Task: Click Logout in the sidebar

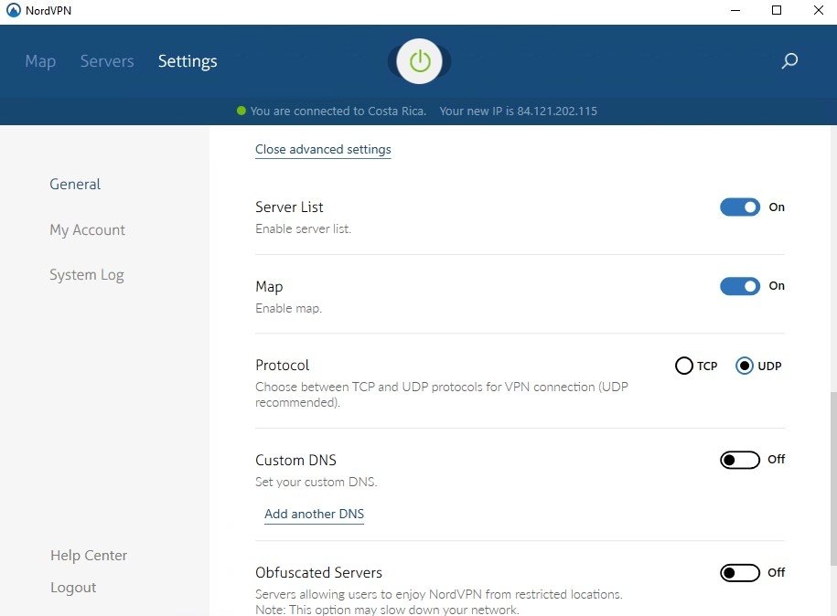Action: (73, 588)
